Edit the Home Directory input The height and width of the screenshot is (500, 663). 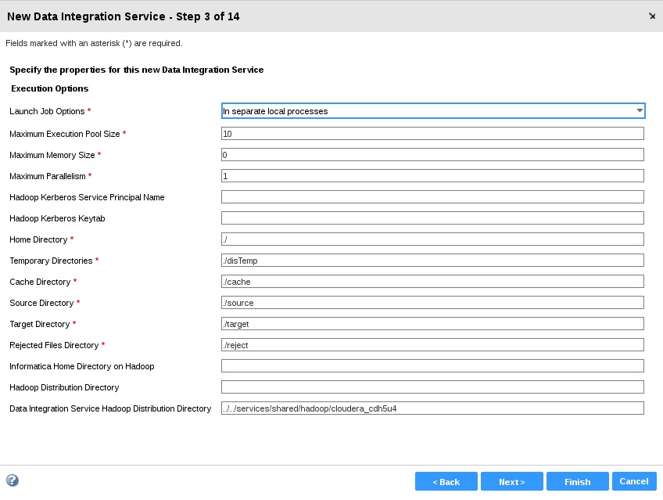pos(432,239)
